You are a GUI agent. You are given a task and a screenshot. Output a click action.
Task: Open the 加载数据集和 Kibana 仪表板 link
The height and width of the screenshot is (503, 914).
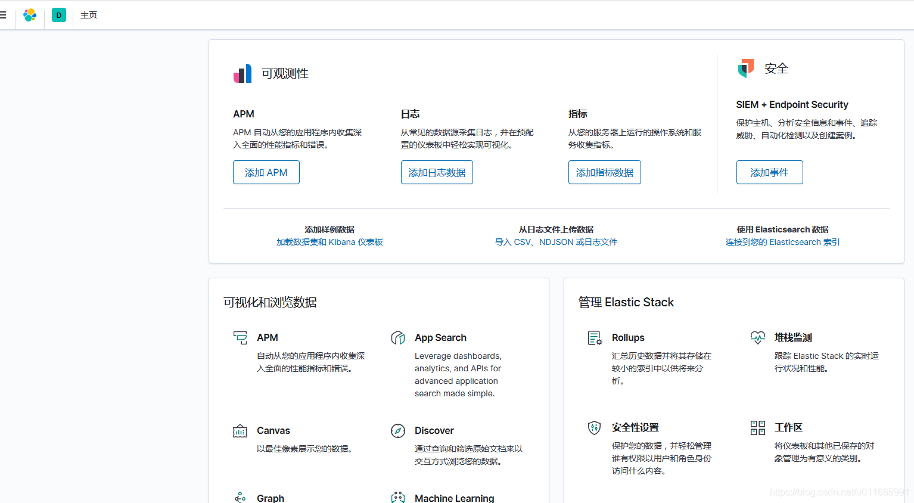[x=329, y=242]
